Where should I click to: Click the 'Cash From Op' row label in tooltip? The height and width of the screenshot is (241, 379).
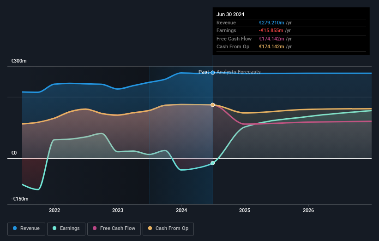click(233, 47)
